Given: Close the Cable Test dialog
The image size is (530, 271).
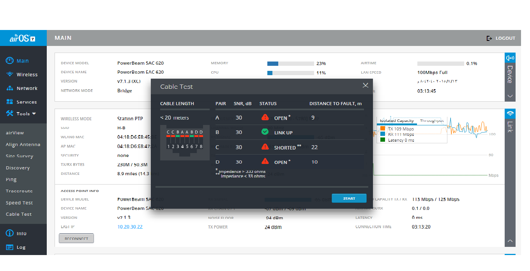Looking at the screenshot, I should click(365, 85).
